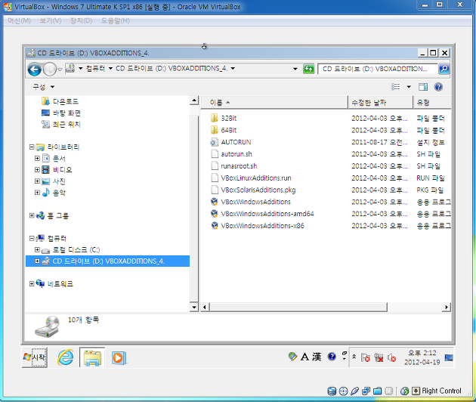Open the blue Help question icon in Explorer toolbar

pyautogui.click(x=438, y=87)
